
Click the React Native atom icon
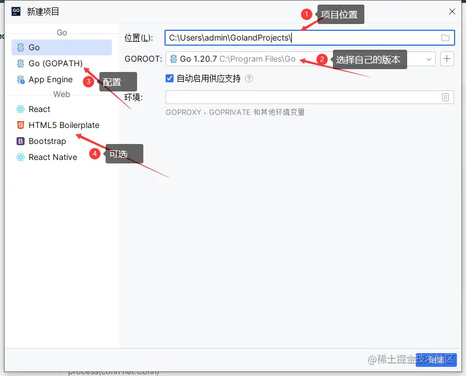coord(21,157)
